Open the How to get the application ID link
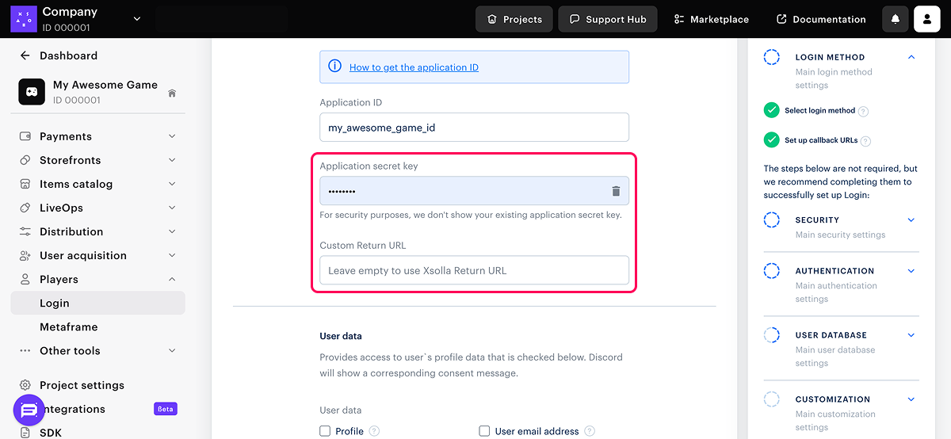951x439 pixels. click(x=414, y=67)
